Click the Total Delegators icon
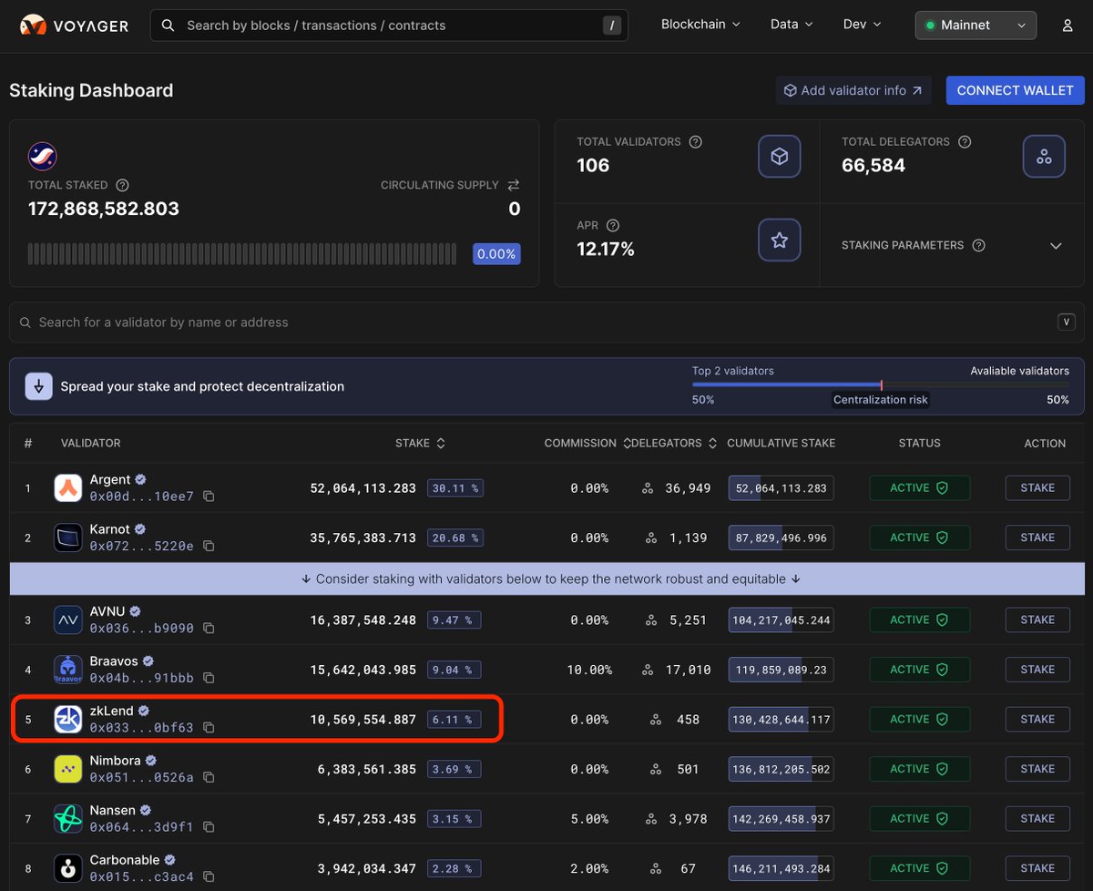Screen dimensions: 1093x891 click(1044, 156)
